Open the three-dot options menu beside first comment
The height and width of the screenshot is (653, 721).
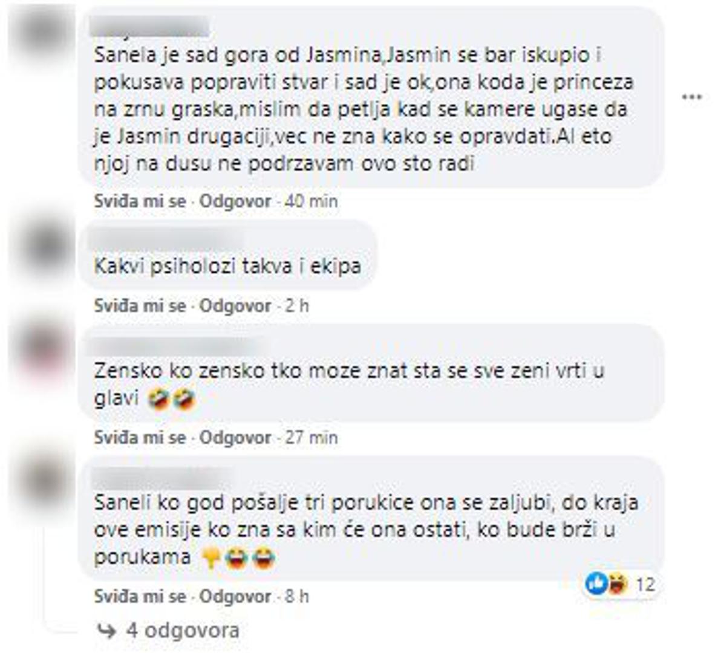click(691, 97)
